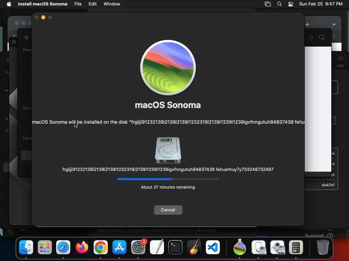Launch Safari from the Dock
This screenshot has height=261, width=349.
click(63, 247)
